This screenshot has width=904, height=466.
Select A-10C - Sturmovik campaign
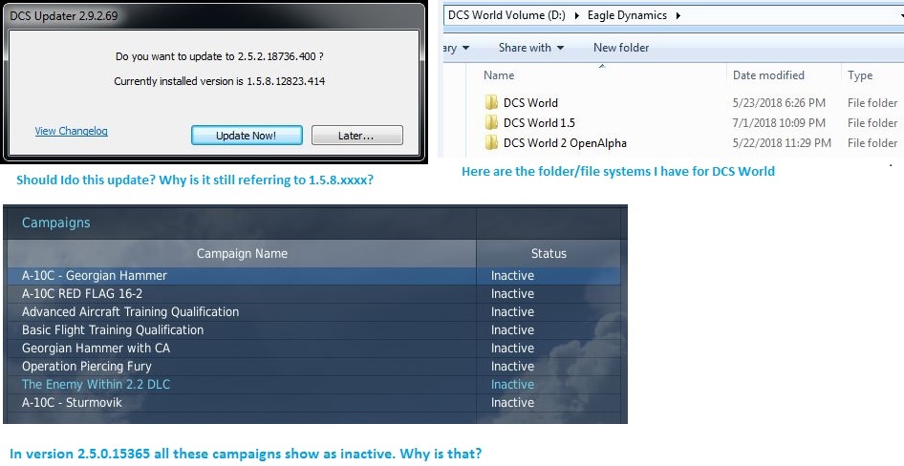coord(313,403)
